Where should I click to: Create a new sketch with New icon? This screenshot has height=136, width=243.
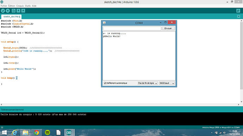click(14, 11)
